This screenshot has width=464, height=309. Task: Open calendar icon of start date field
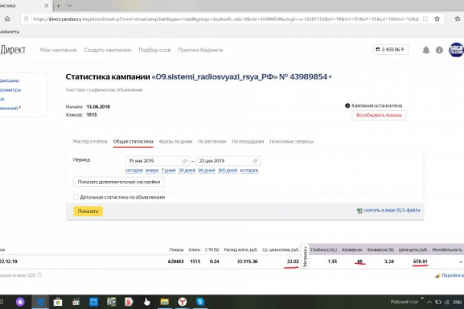(x=184, y=161)
